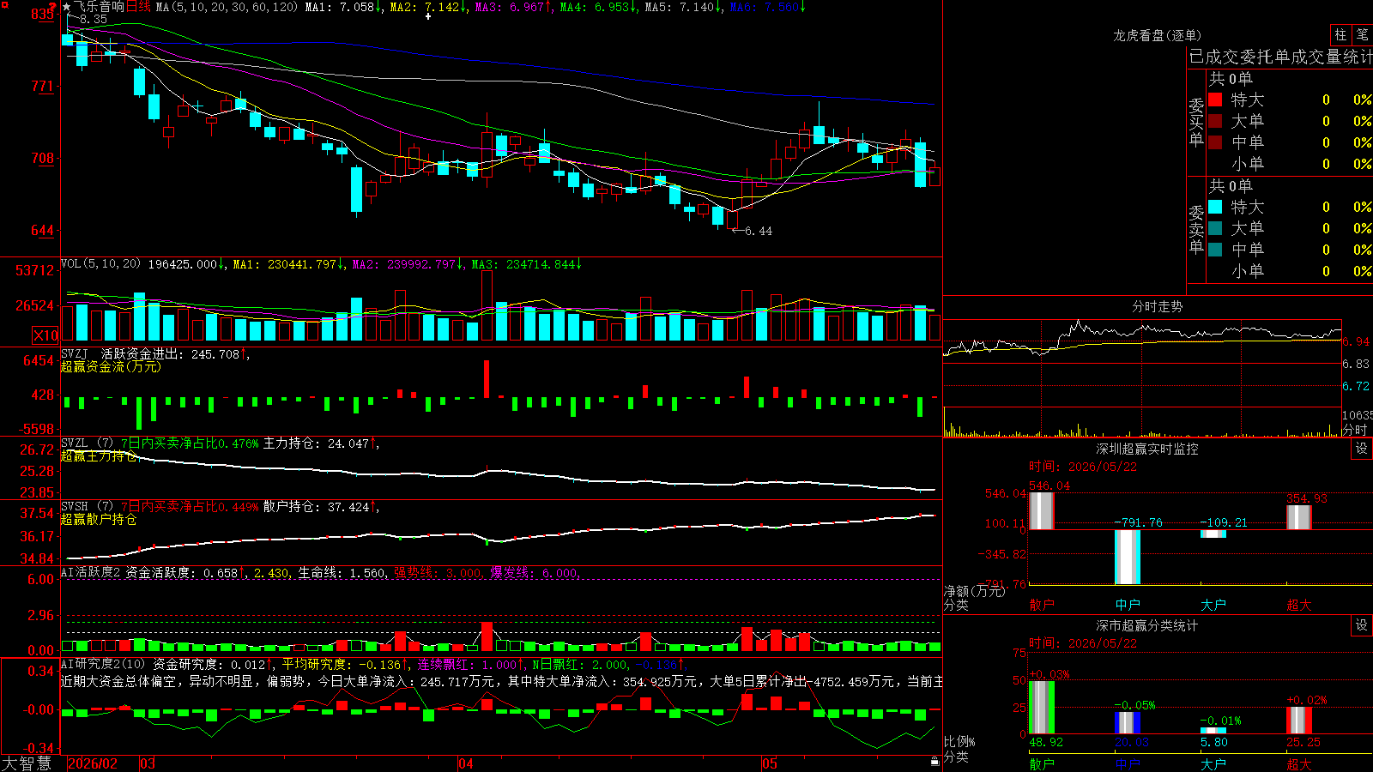1373x772 pixels.
Task: Click the red 超大 25.25 ratio bar
Action: pyautogui.click(x=1299, y=721)
